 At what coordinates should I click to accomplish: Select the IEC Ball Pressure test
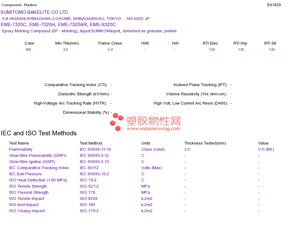(x=26, y=174)
